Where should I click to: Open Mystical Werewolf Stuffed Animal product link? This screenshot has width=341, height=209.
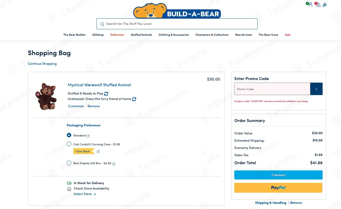(x=99, y=85)
